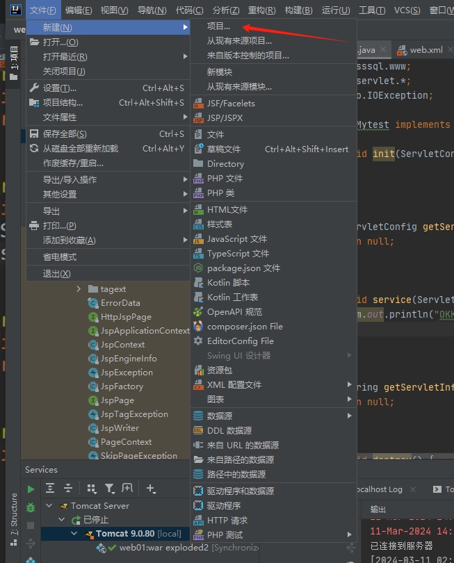Expand the 数据源 submenu
The height and width of the screenshot is (563, 454).
(273, 416)
